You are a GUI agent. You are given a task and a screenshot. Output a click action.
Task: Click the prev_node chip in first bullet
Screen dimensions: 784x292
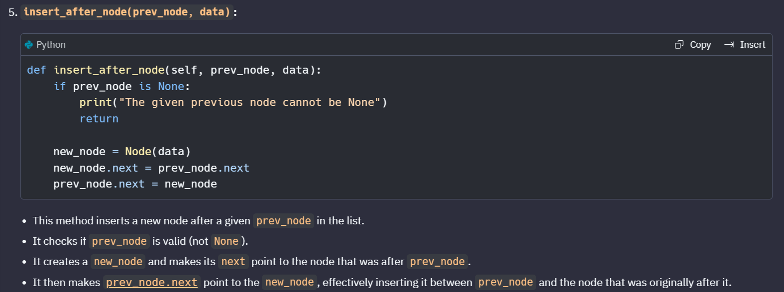click(x=284, y=221)
